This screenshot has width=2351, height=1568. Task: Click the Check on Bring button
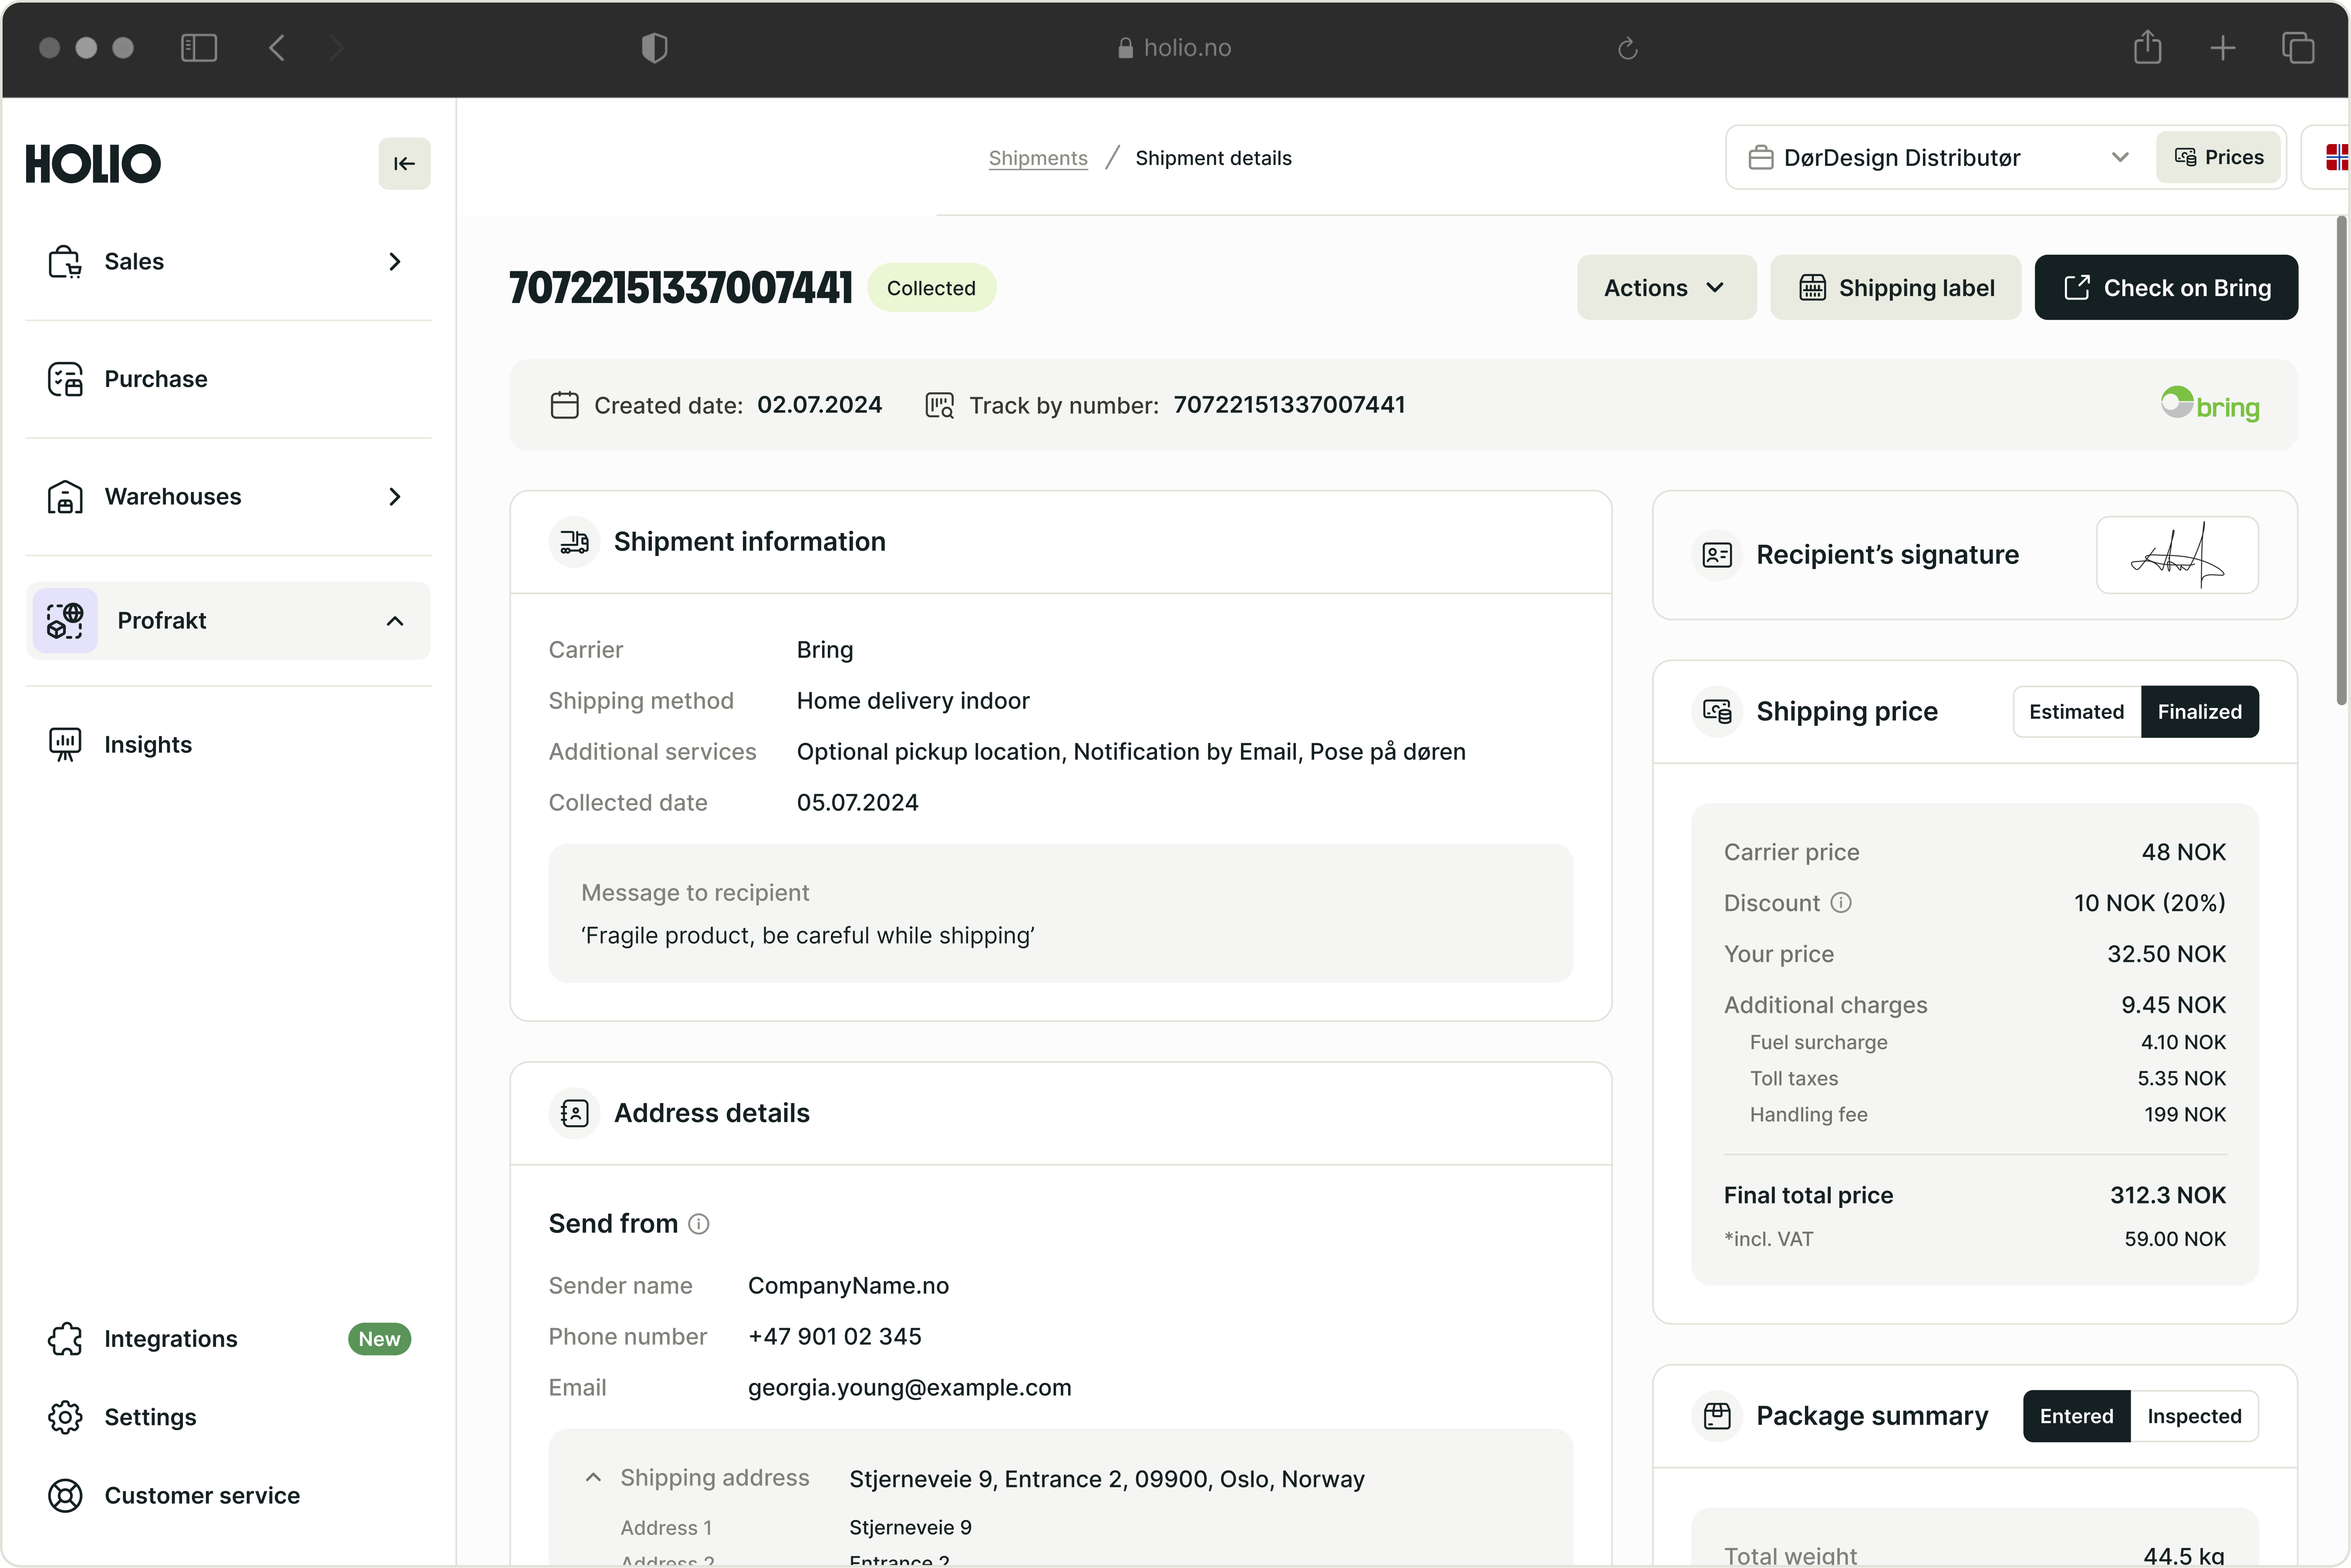[2166, 288]
